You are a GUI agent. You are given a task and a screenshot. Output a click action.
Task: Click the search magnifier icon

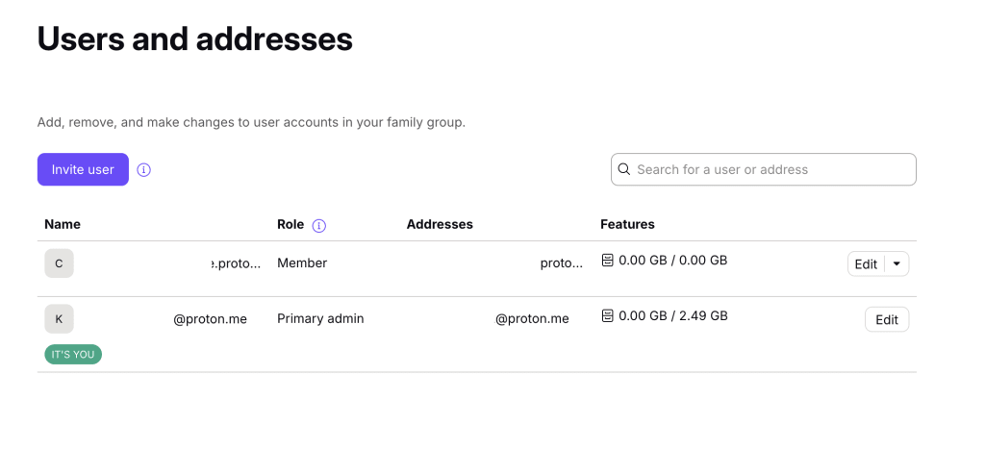click(x=624, y=169)
